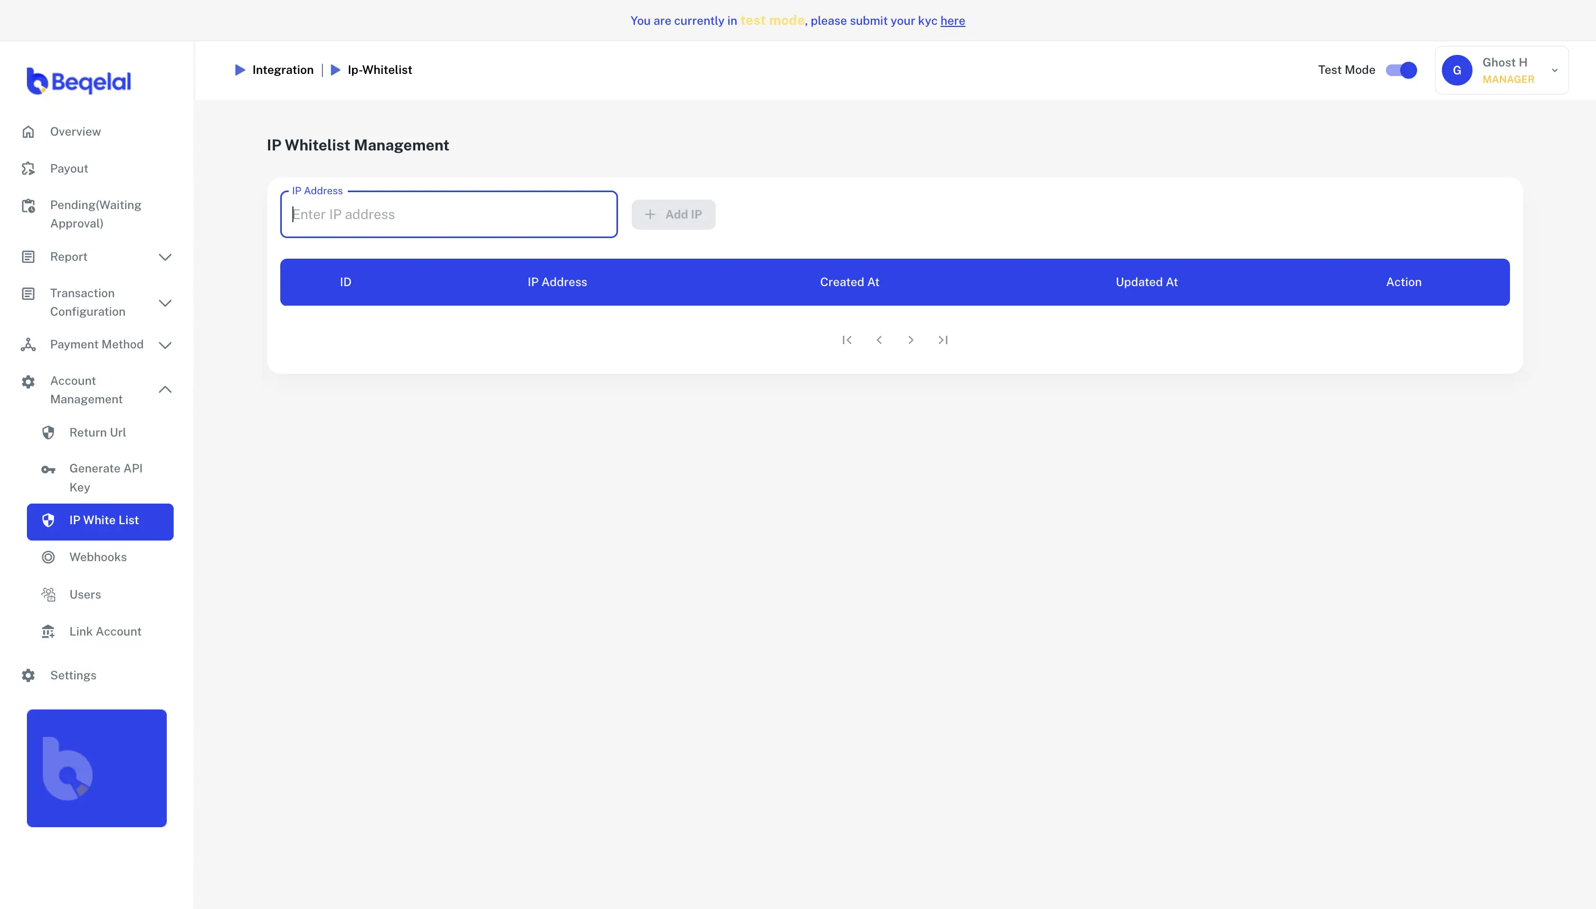Expand the Payment Method section
This screenshot has height=909, width=1596.
[x=165, y=345]
